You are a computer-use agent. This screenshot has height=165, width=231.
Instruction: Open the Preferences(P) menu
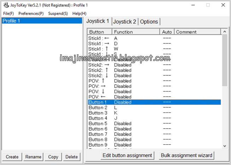coord(31,13)
